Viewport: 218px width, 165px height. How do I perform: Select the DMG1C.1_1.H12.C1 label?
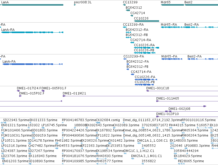click(139, 151)
